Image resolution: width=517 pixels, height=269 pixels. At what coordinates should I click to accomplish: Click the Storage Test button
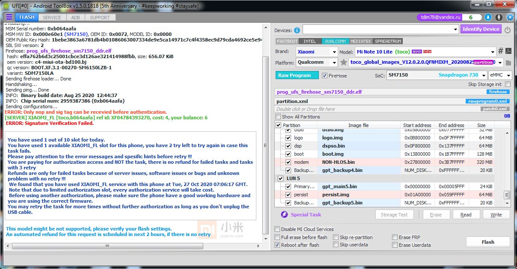pos(394,215)
